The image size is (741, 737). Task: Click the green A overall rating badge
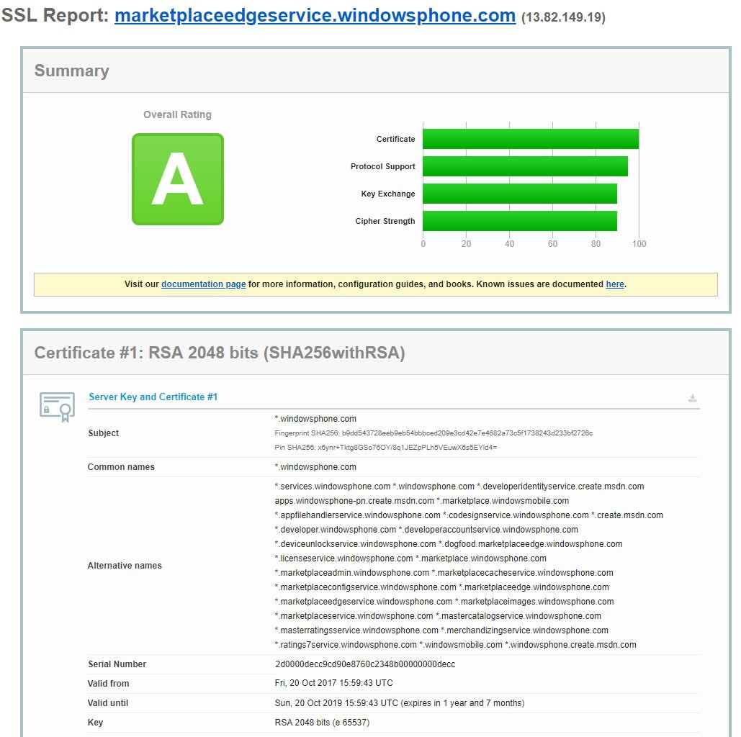(x=178, y=179)
